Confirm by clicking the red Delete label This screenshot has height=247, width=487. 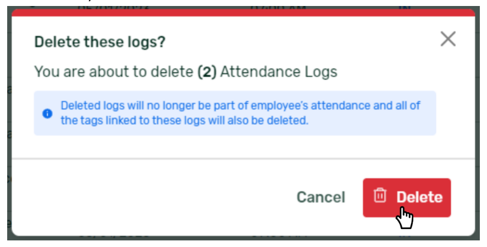click(419, 197)
